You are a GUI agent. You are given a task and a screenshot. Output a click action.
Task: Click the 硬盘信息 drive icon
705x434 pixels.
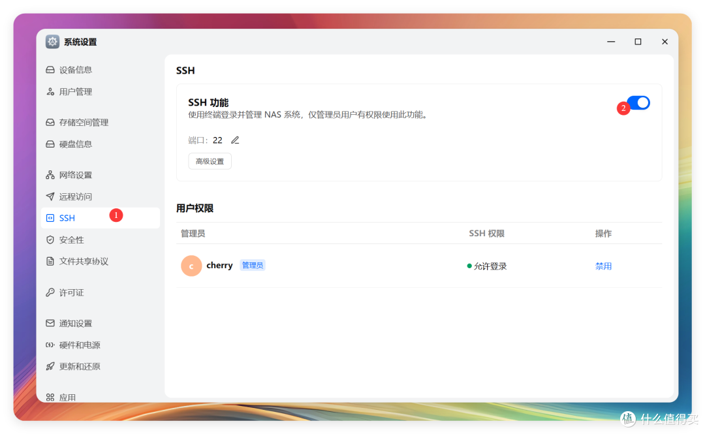50,144
